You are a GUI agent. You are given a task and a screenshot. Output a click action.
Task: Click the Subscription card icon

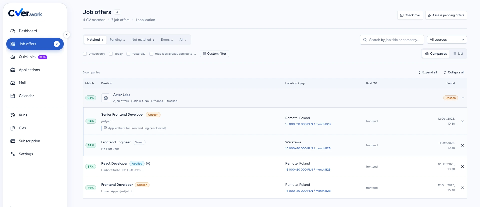click(13, 141)
